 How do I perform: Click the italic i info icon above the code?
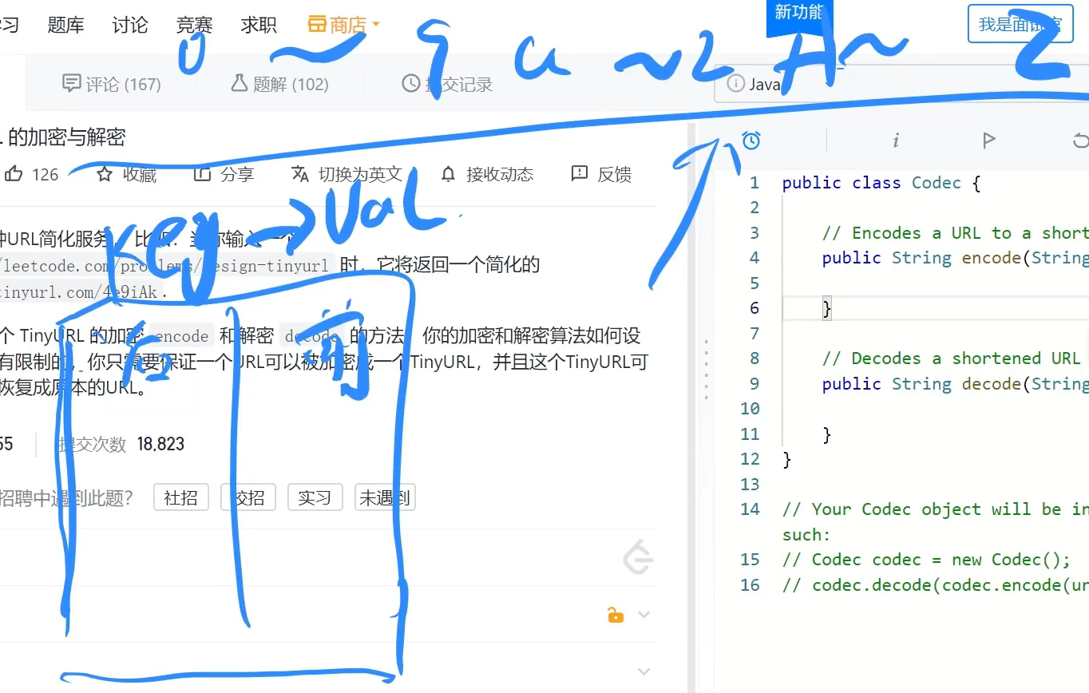click(x=896, y=141)
